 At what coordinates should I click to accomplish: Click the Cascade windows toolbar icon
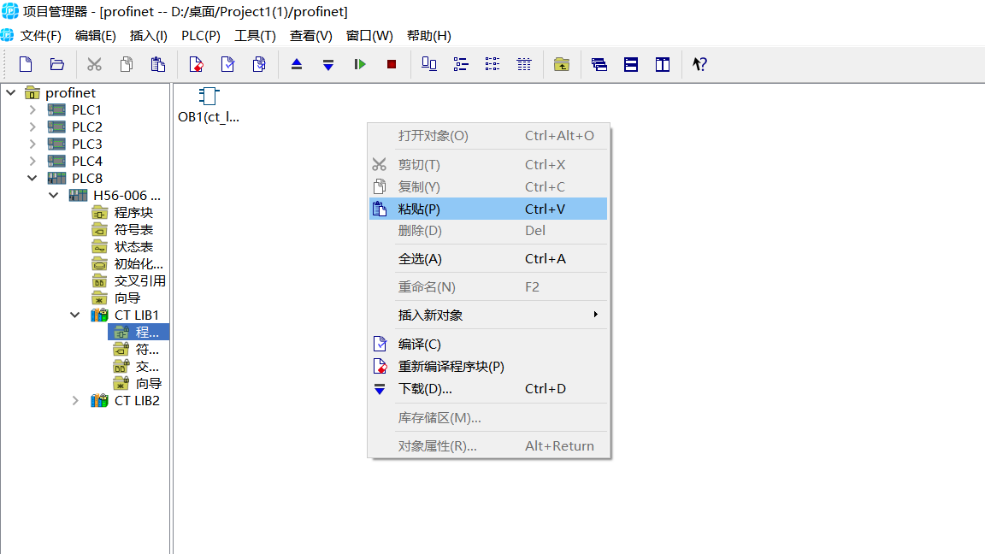coord(599,64)
